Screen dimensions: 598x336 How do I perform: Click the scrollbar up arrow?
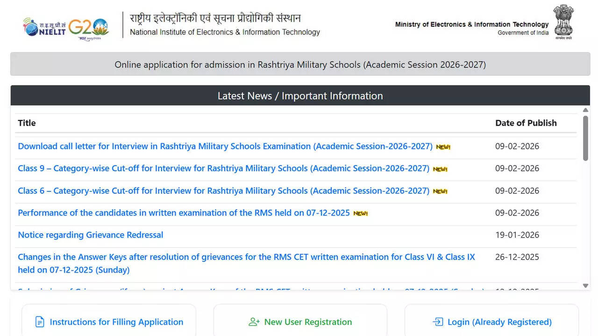click(585, 111)
